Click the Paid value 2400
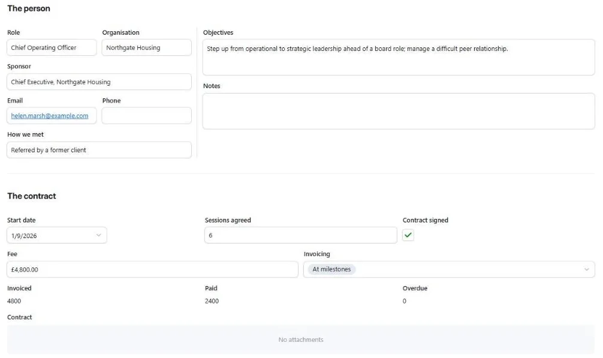The image size is (603, 358). (x=212, y=301)
